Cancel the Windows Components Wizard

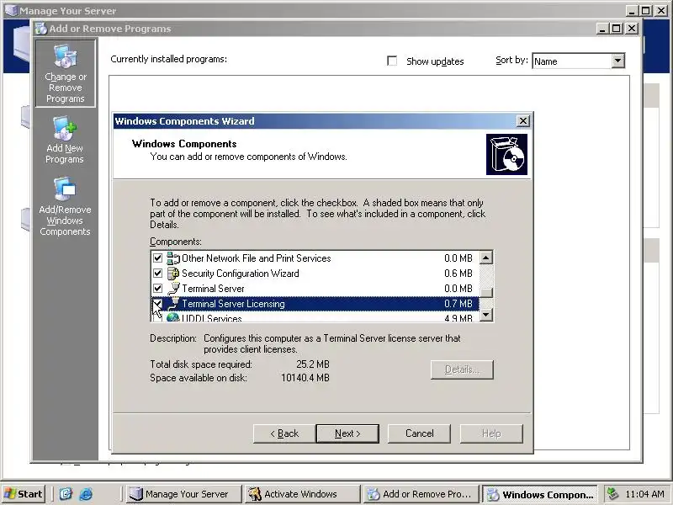coord(419,433)
